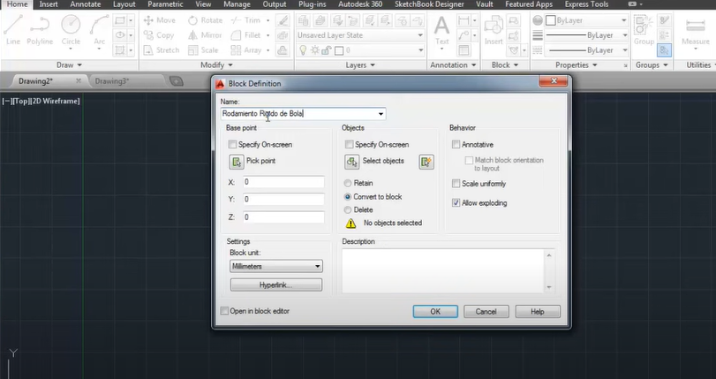The width and height of the screenshot is (716, 379).
Task: Open the Autodesk 360 ribbon tab
Action: click(x=360, y=4)
